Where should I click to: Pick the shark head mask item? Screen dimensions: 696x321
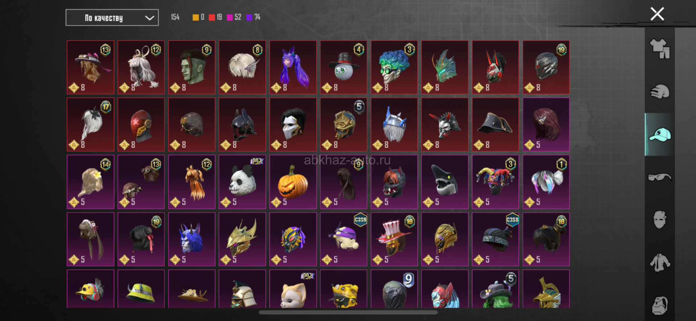pos(445,182)
